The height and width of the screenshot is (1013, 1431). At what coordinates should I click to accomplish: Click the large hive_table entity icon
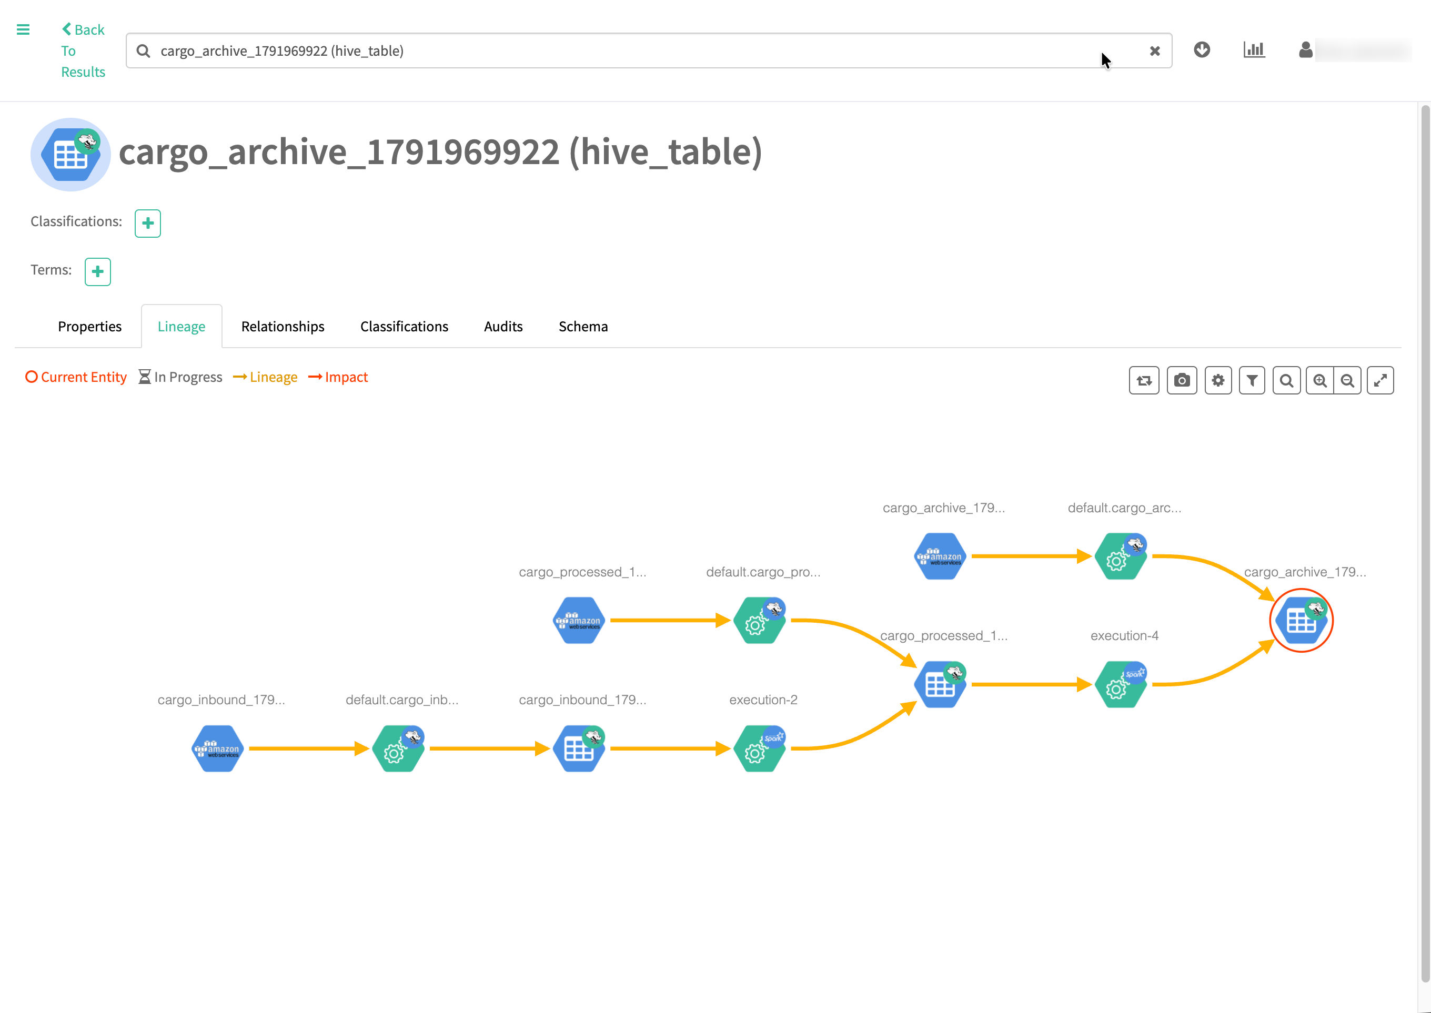[70, 154]
